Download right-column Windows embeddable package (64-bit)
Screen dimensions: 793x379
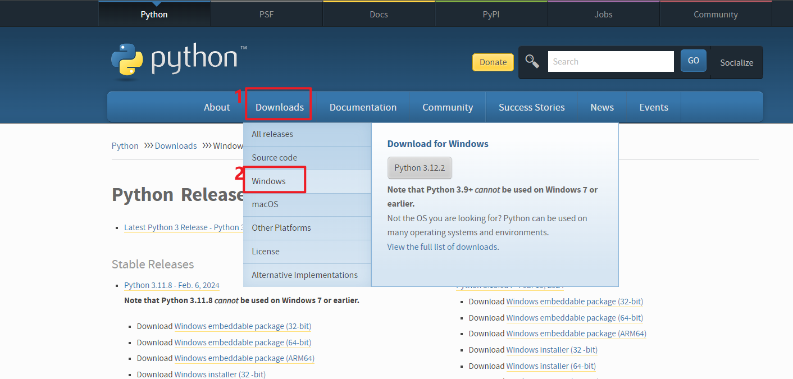(x=575, y=318)
